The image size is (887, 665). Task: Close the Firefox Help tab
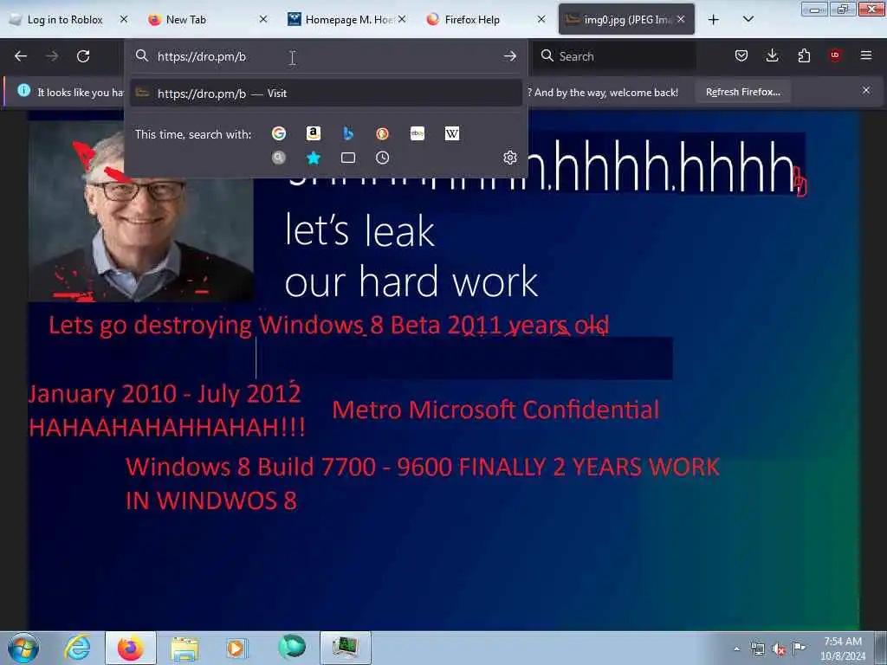[x=541, y=20]
